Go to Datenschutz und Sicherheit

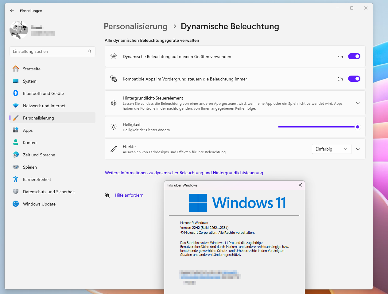[52, 192]
